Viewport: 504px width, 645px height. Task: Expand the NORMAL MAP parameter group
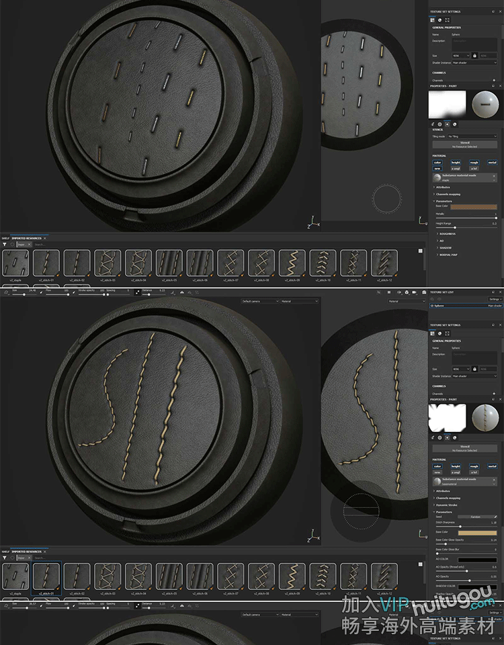(x=448, y=255)
